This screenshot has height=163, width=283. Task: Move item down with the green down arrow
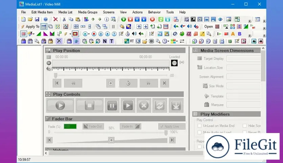(100, 19)
